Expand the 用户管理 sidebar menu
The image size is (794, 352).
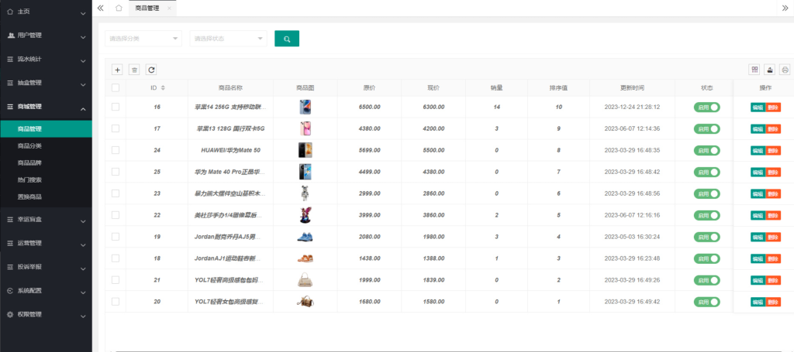(x=46, y=36)
